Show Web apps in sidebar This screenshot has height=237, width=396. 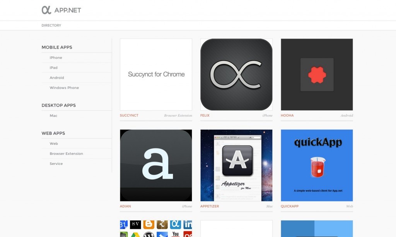(x=54, y=144)
